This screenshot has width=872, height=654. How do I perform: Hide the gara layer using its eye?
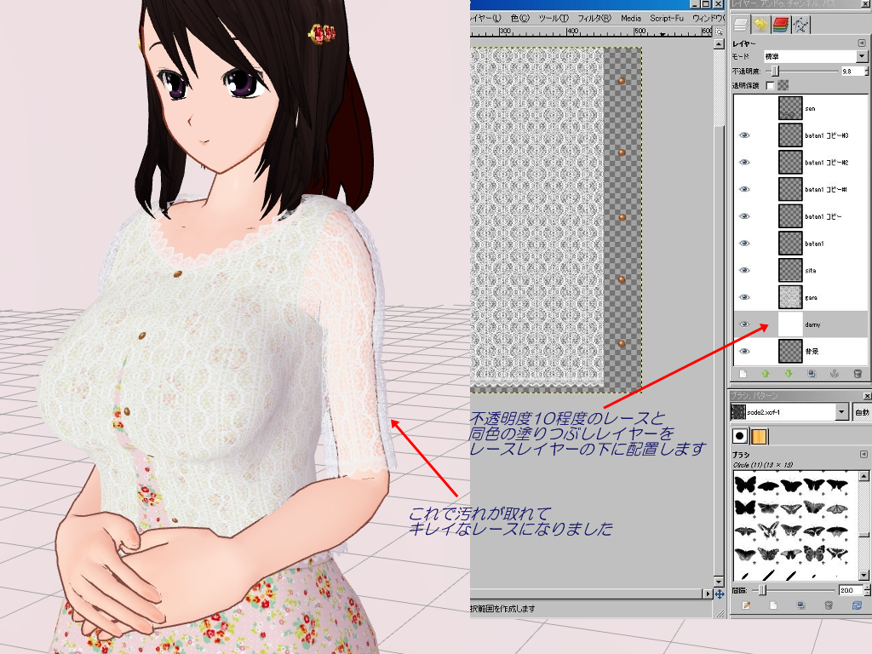coord(744,297)
